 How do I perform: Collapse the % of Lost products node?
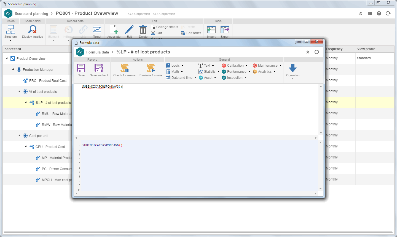pyautogui.click(x=19, y=91)
